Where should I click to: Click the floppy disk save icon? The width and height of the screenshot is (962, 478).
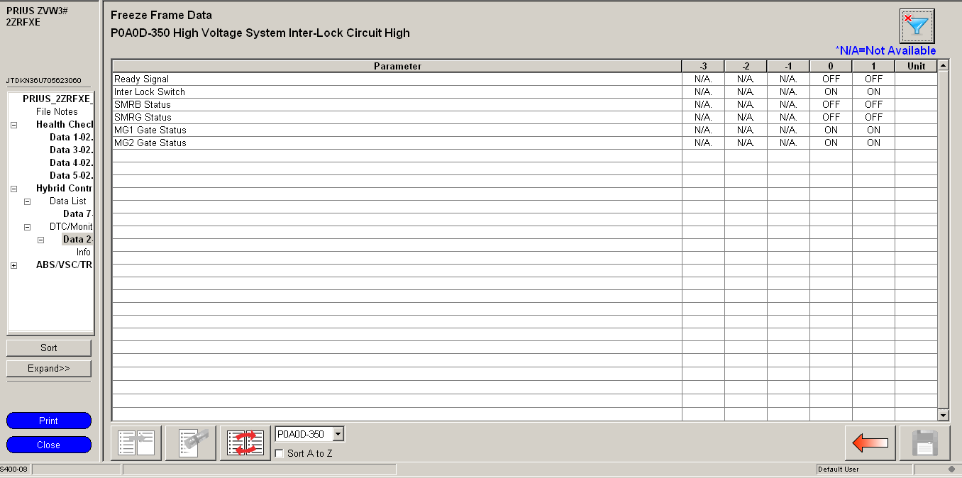924,443
